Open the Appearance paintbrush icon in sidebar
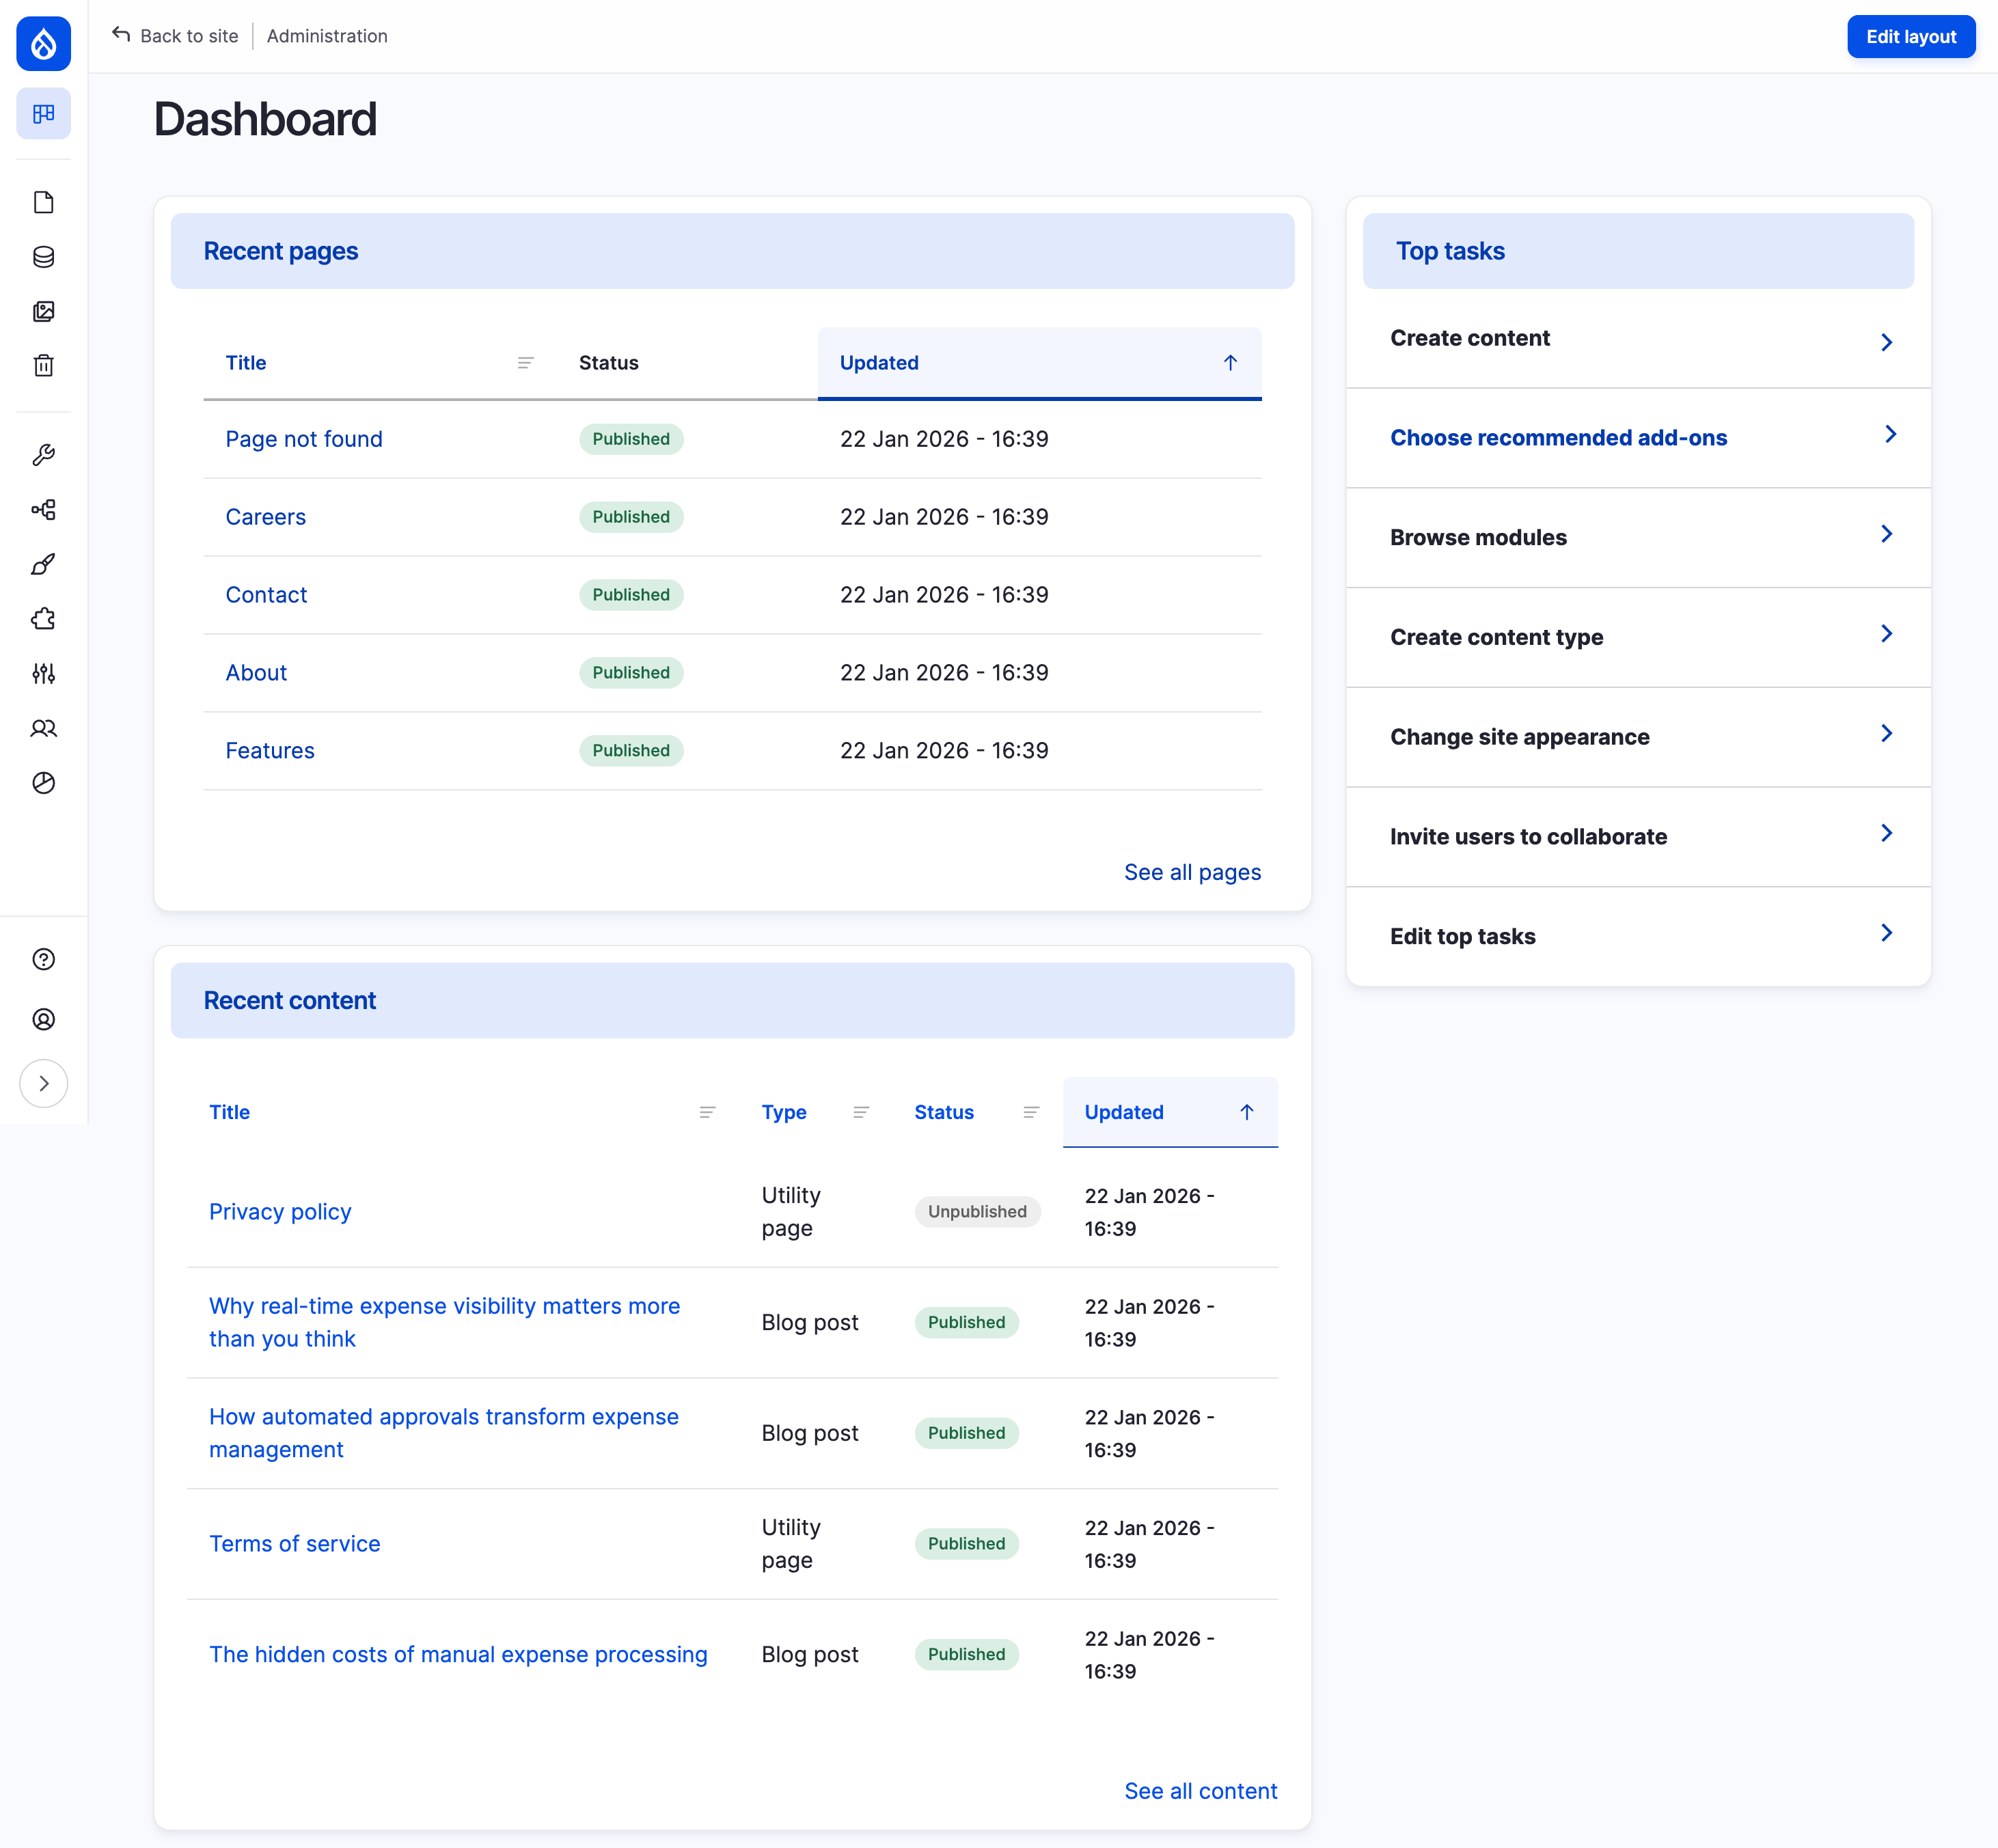This screenshot has height=1848, width=1998. (x=43, y=564)
